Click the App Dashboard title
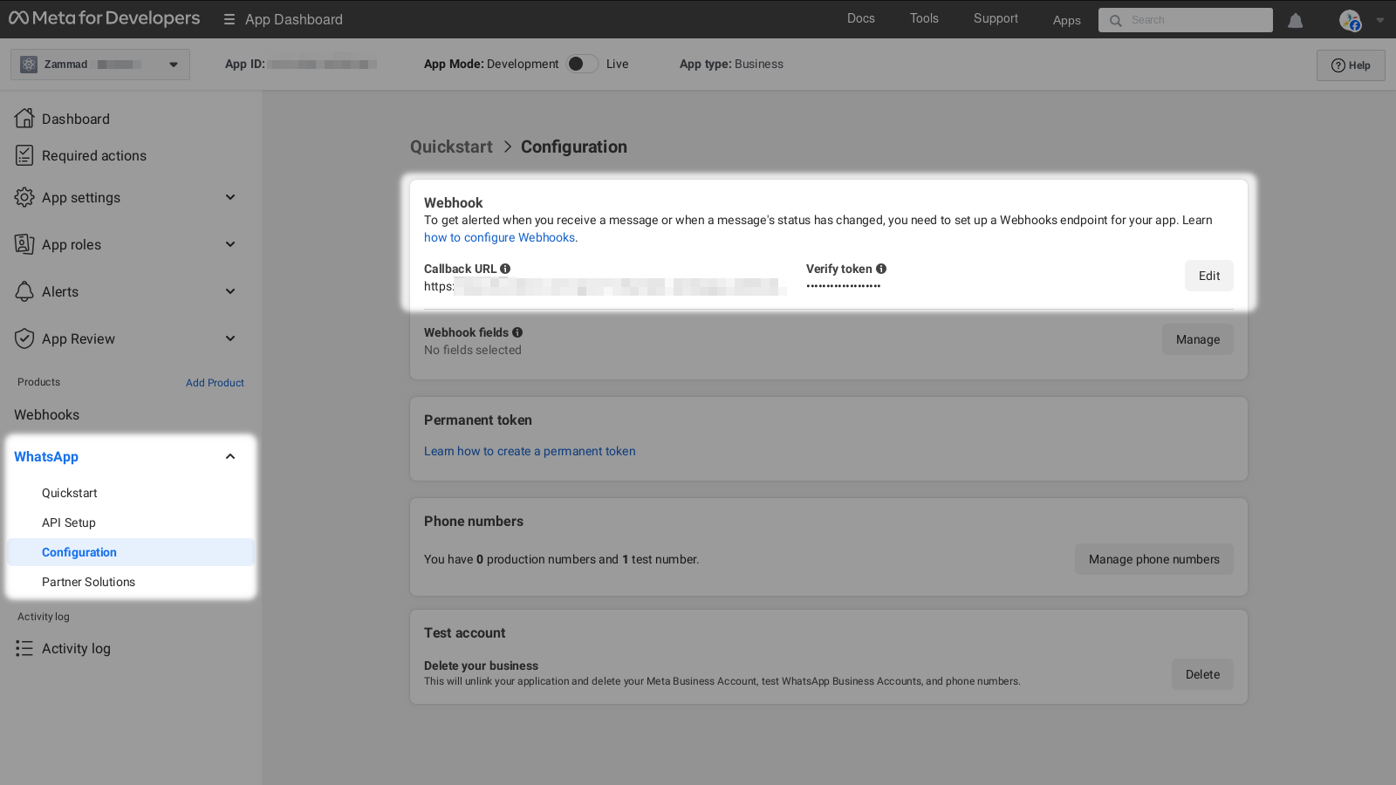 [294, 19]
